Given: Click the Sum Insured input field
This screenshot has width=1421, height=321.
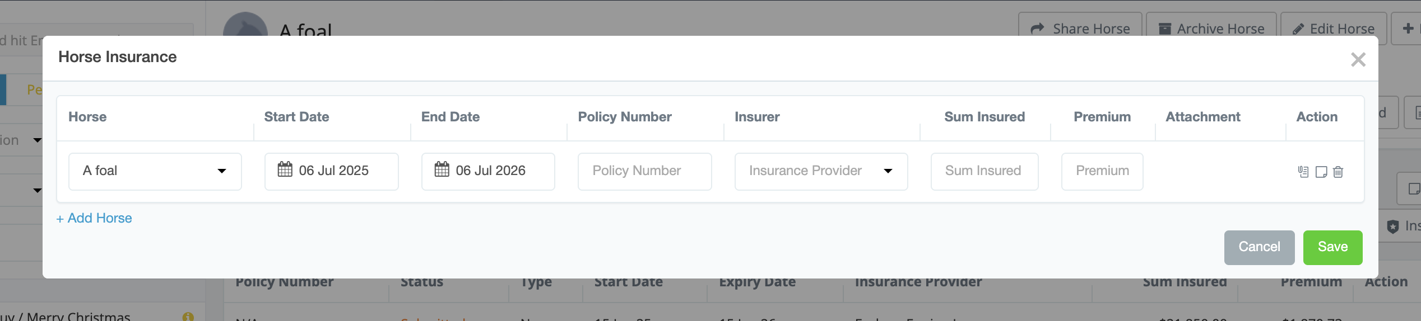Looking at the screenshot, I should click(984, 171).
